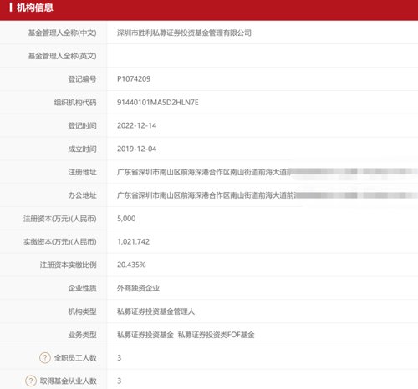This screenshot has width=418, height=389.
Task: Click the 机构信息 section header
Action: (34, 8)
